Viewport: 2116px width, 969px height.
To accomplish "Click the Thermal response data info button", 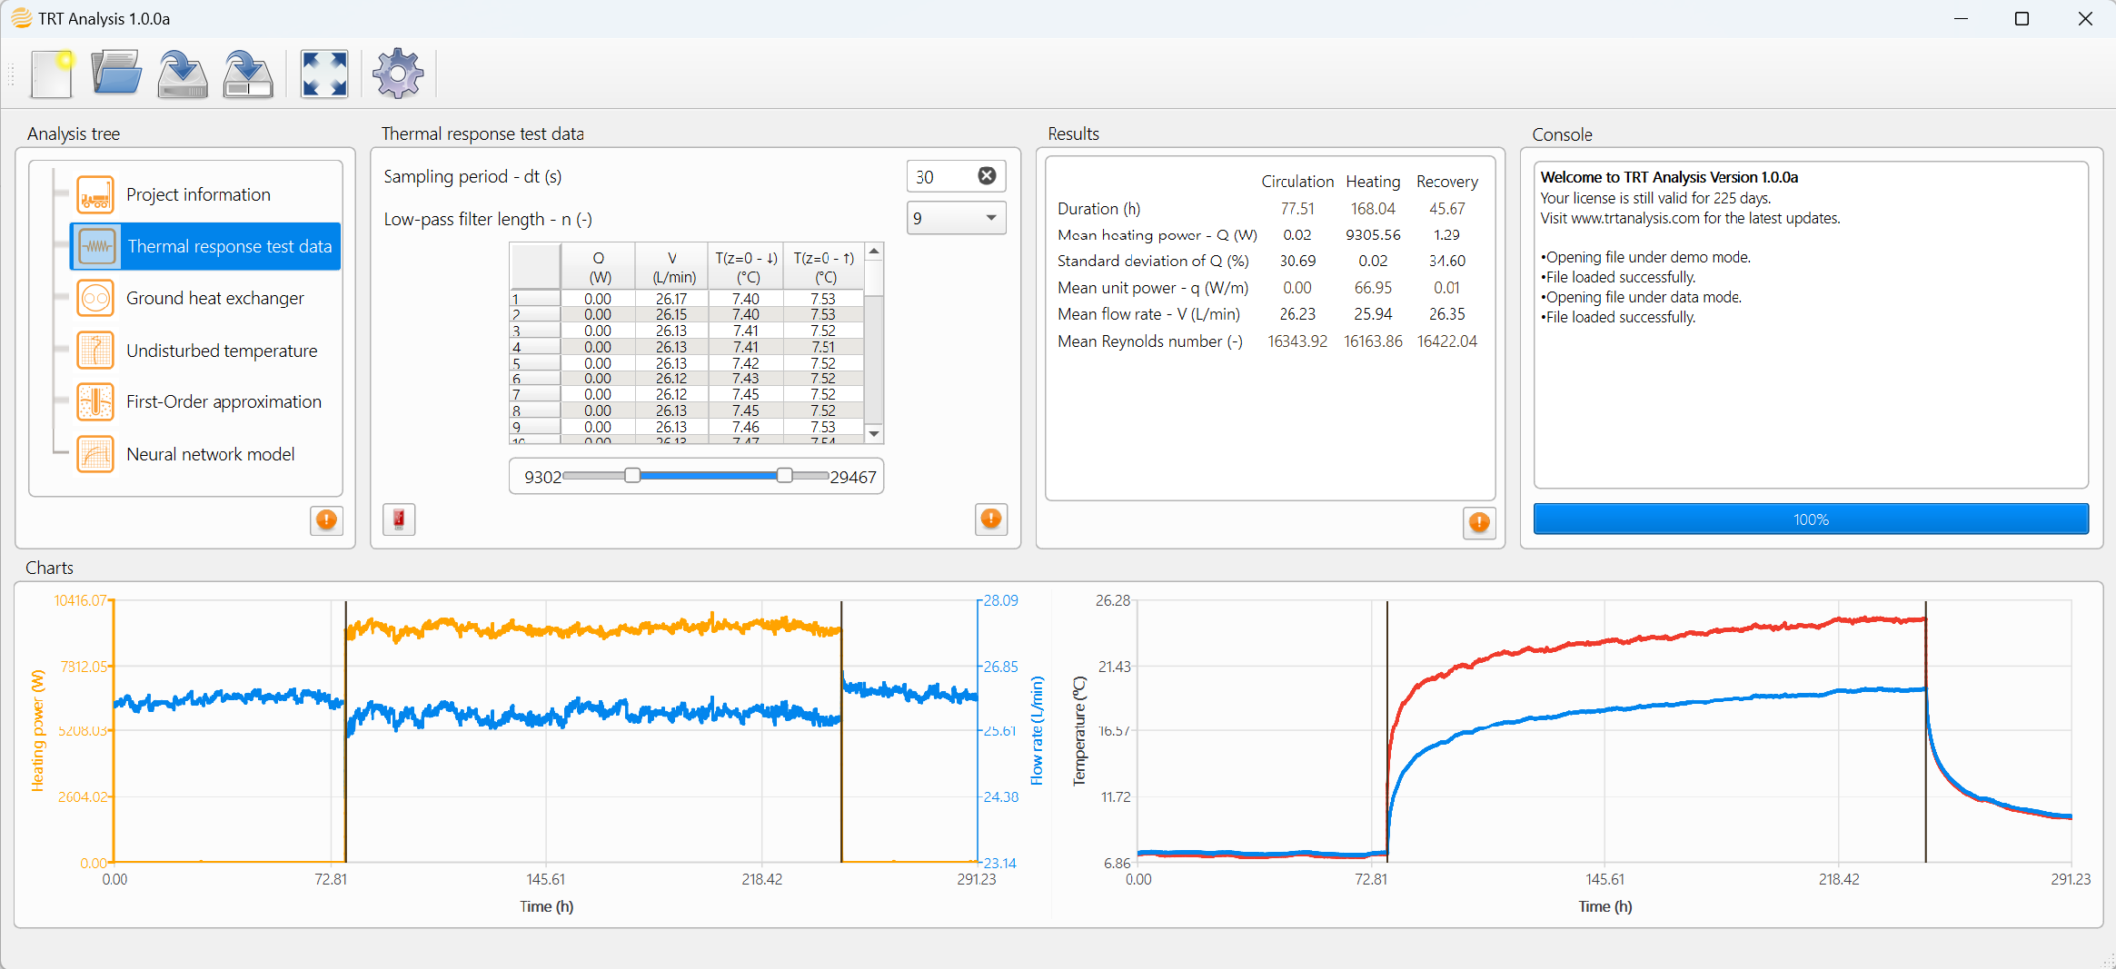I will click(x=991, y=519).
